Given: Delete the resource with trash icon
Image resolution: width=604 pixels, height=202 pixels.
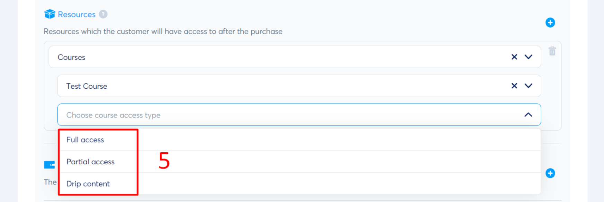Looking at the screenshot, I should (552, 51).
